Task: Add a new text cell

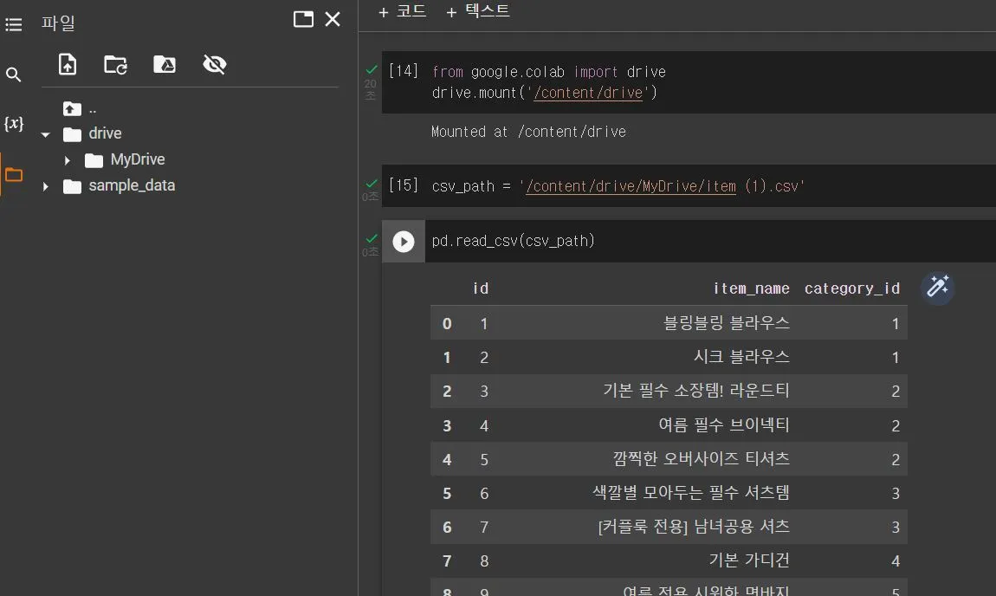Action: pyautogui.click(x=478, y=11)
